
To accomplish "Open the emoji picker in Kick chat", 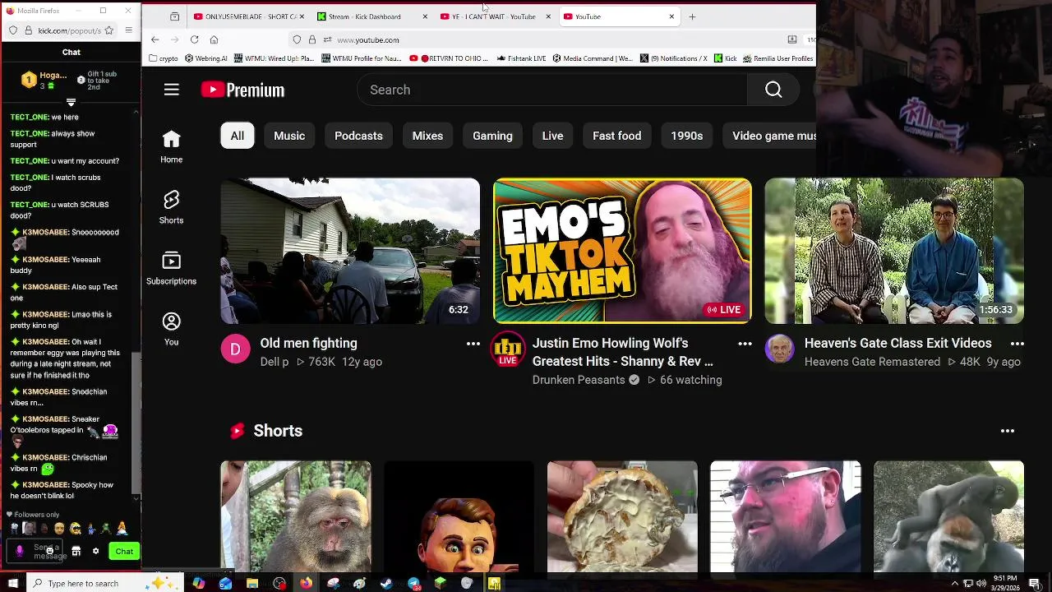I will point(49,551).
